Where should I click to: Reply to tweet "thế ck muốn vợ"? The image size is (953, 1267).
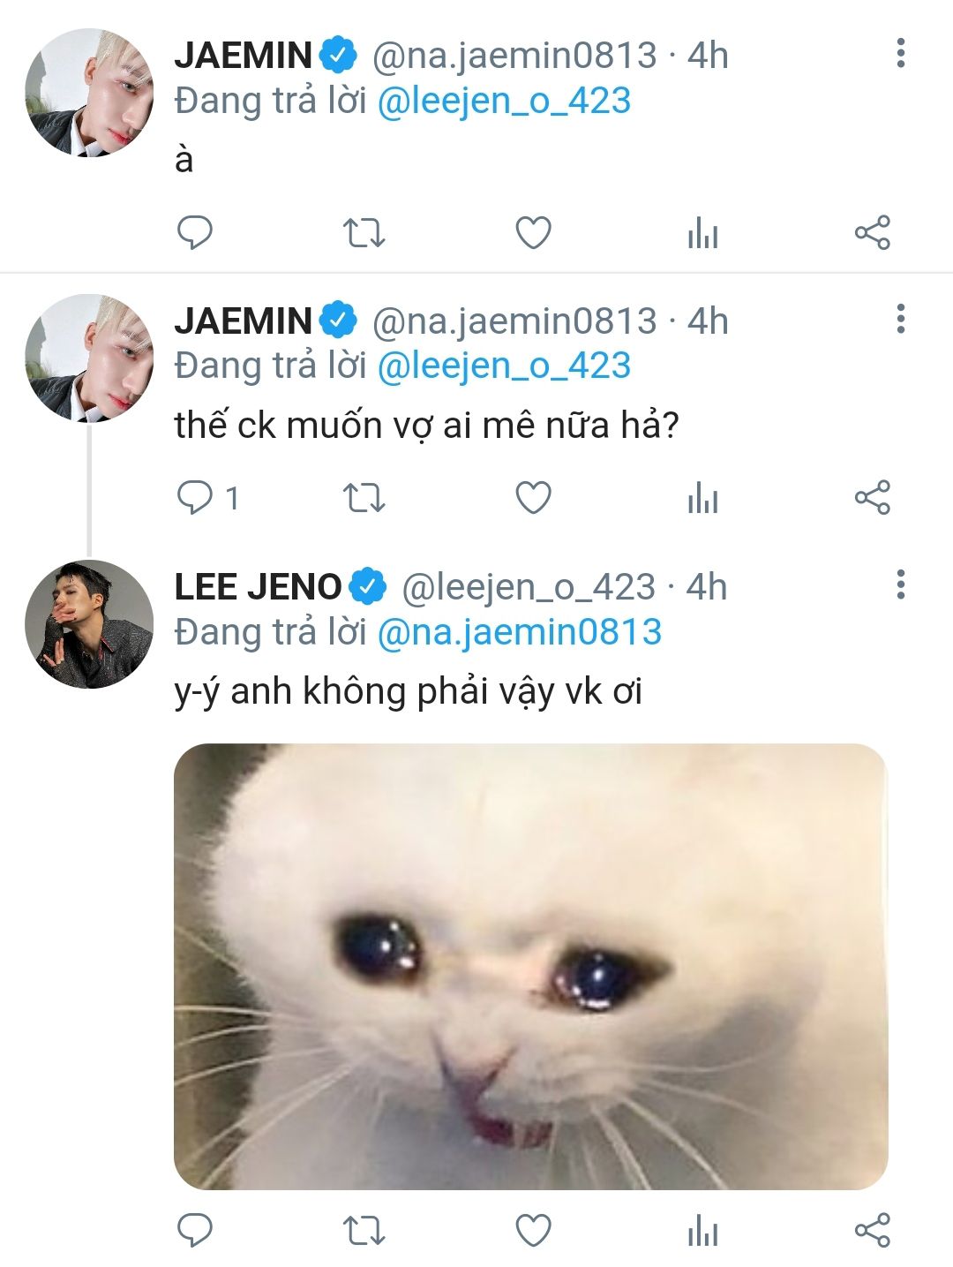pos(195,498)
